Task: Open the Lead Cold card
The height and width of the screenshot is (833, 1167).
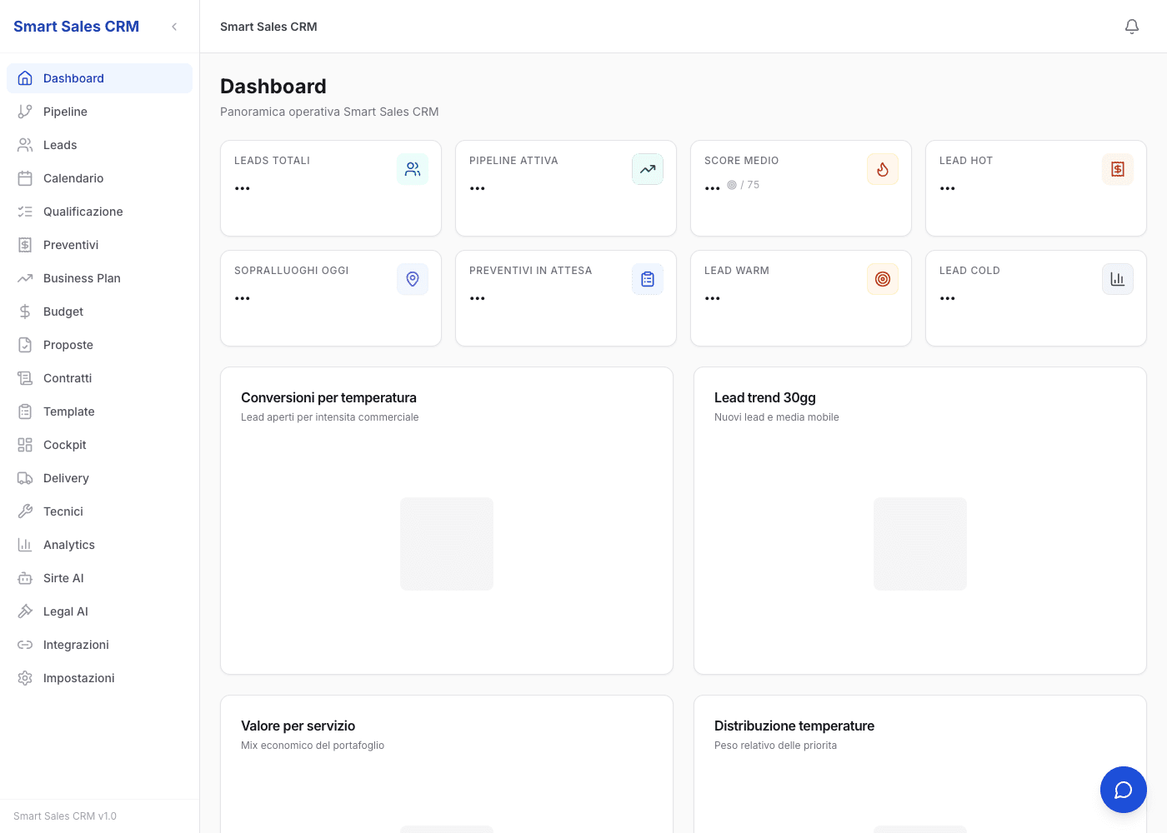Action: click(x=1036, y=298)
